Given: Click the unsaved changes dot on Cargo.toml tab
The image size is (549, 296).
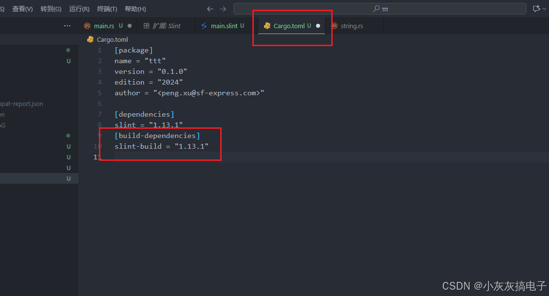Looking at the screenshot, I should 319,26.
